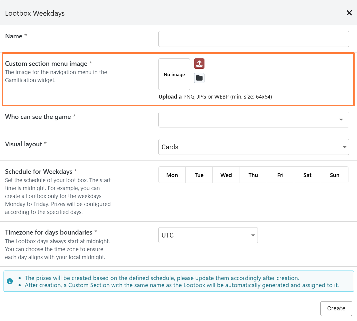Toggle Tue in the weekday schedule

click(199, 175)
